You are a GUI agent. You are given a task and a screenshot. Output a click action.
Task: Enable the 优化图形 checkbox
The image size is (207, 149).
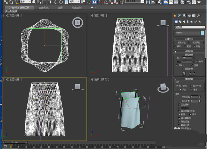tap(179, 105)
